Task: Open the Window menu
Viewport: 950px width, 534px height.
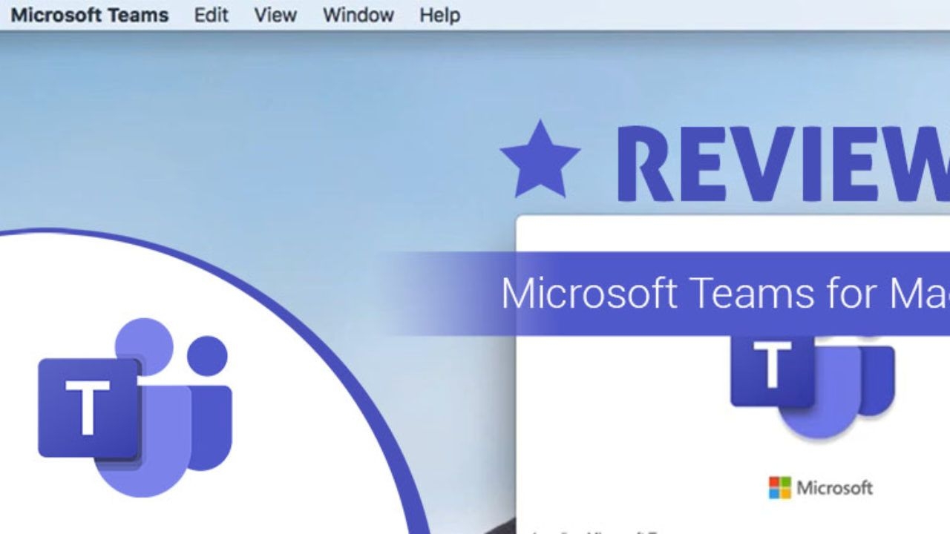Action: click(x=358, y=15)
